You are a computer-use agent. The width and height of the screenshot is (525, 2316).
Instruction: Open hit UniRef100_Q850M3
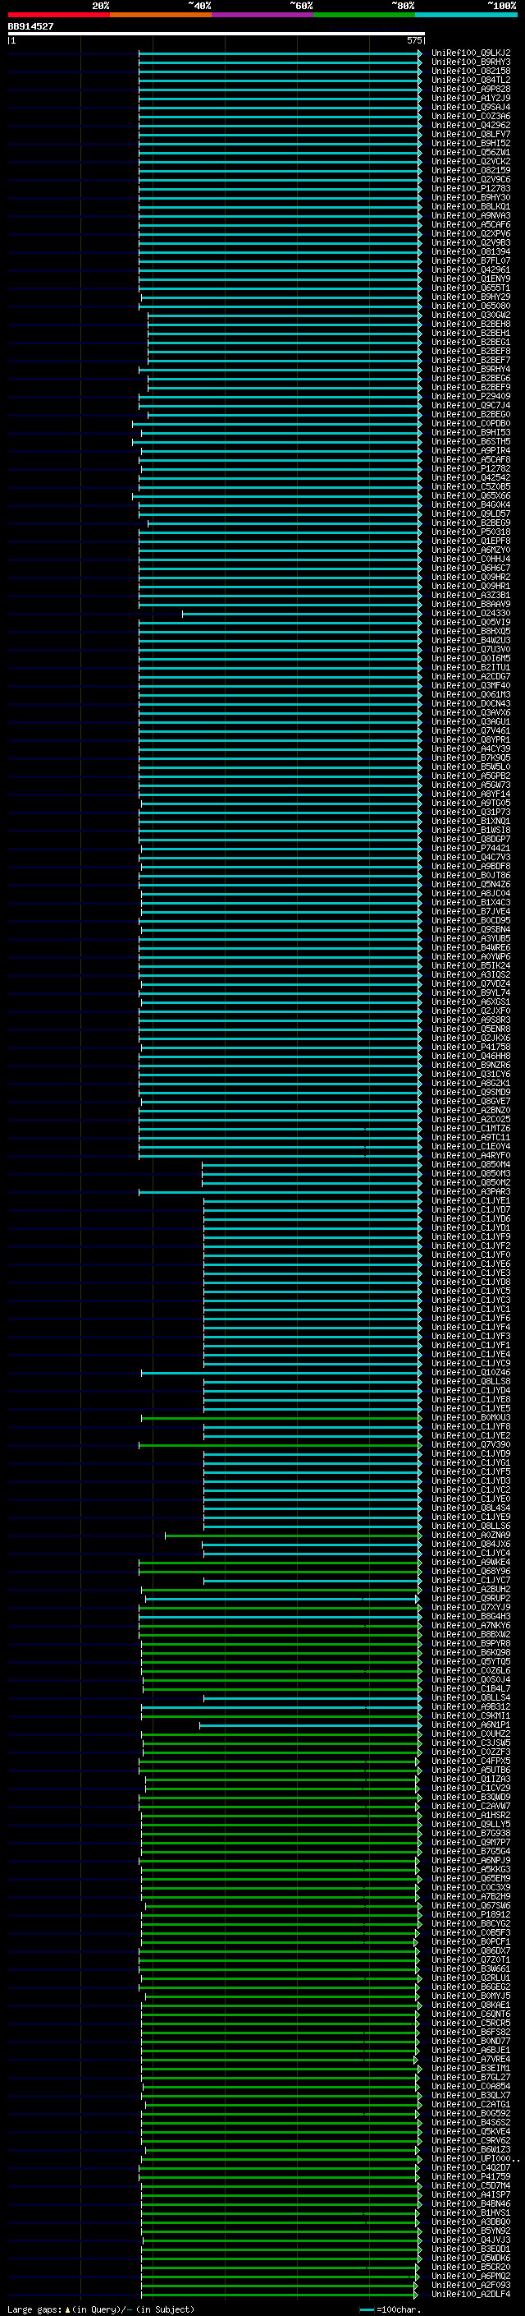tap(471, 1173)
